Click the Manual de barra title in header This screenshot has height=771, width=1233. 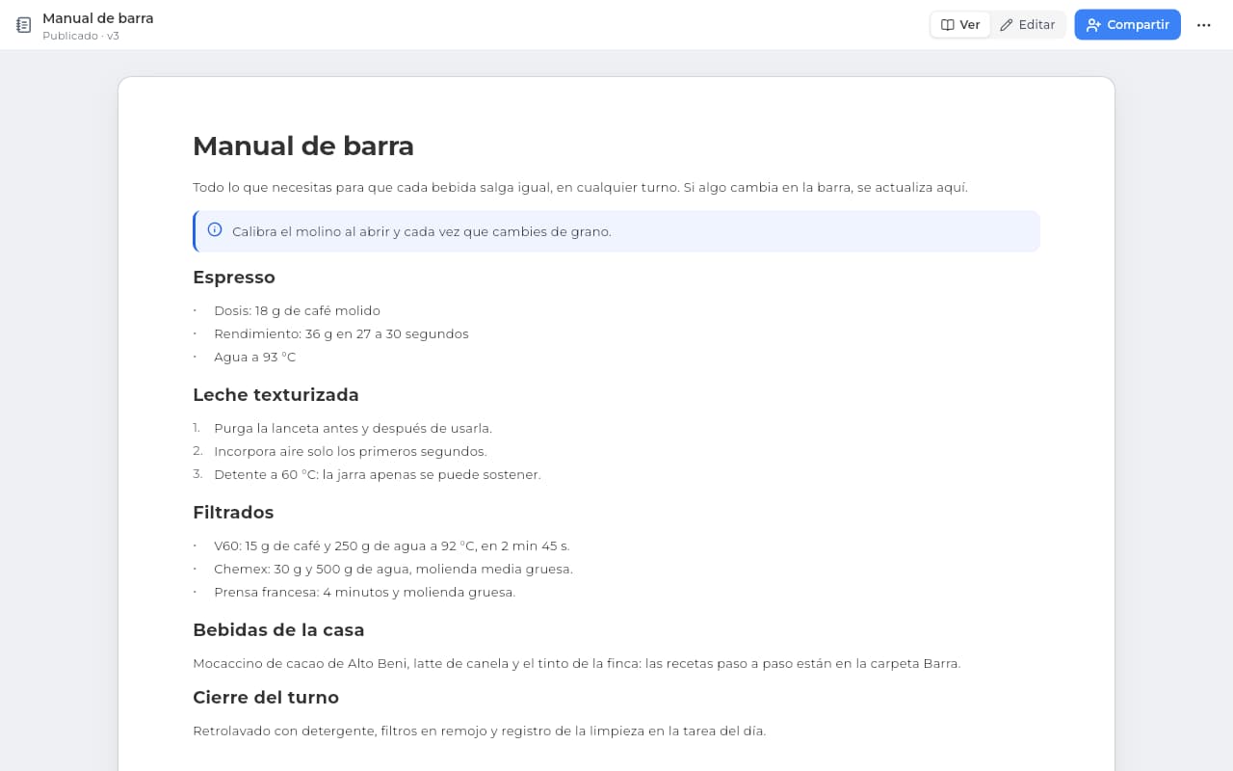(x=97, y=18)
